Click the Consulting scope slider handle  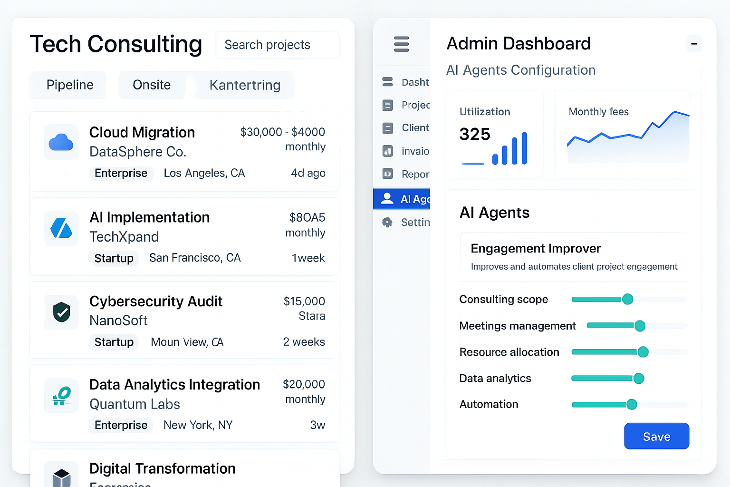(x=627, y=299)
